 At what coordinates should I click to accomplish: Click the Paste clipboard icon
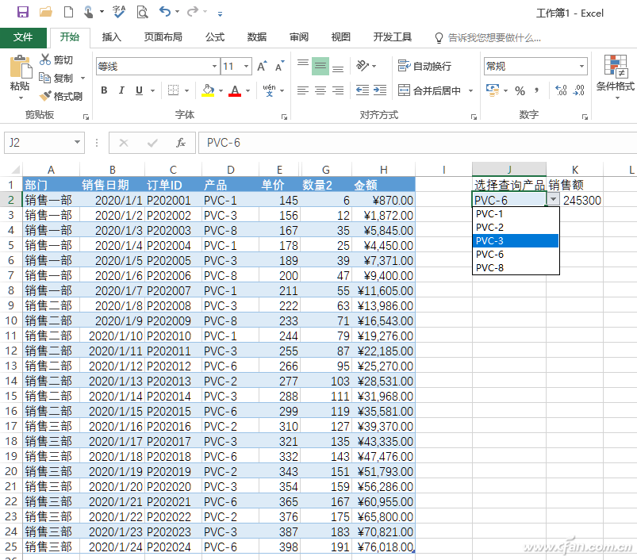[x=21, y=67]
